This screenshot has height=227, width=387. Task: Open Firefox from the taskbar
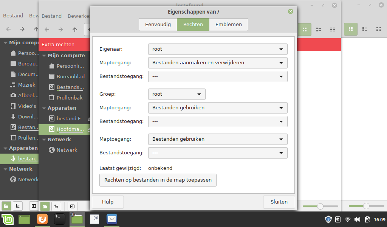42,219
